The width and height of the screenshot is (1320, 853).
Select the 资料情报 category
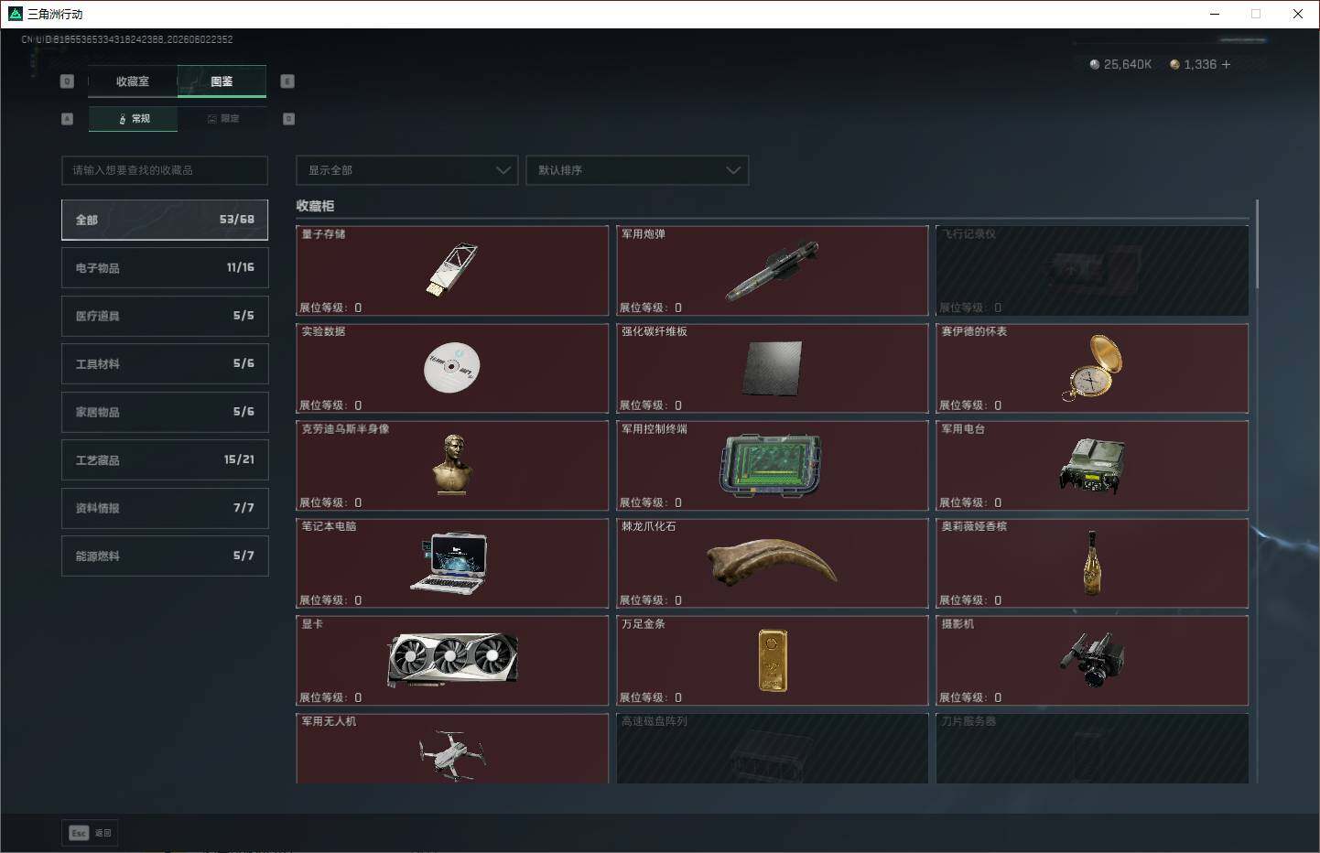click(165, 508)
